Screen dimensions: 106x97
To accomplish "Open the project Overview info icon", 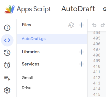I will pyautogui.click(x=7, y=28).
